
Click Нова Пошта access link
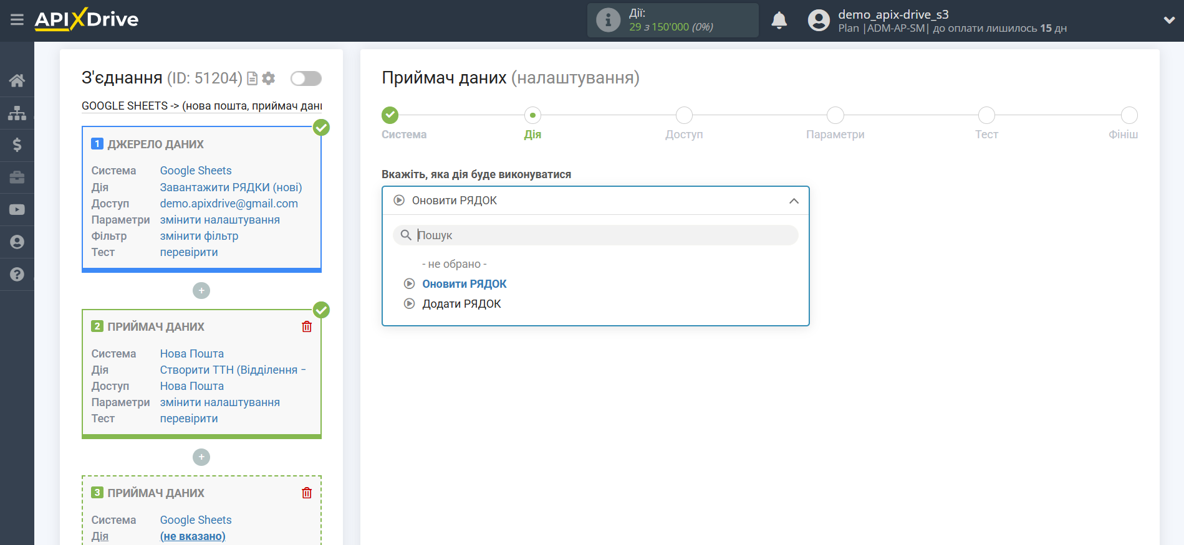[x=191, y=386]
